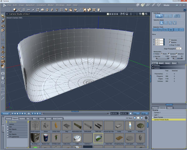The width and height of the screenshot is (187, 150).
Task: Select the vertex selection mode icon
Action: (x=162, y=22)
